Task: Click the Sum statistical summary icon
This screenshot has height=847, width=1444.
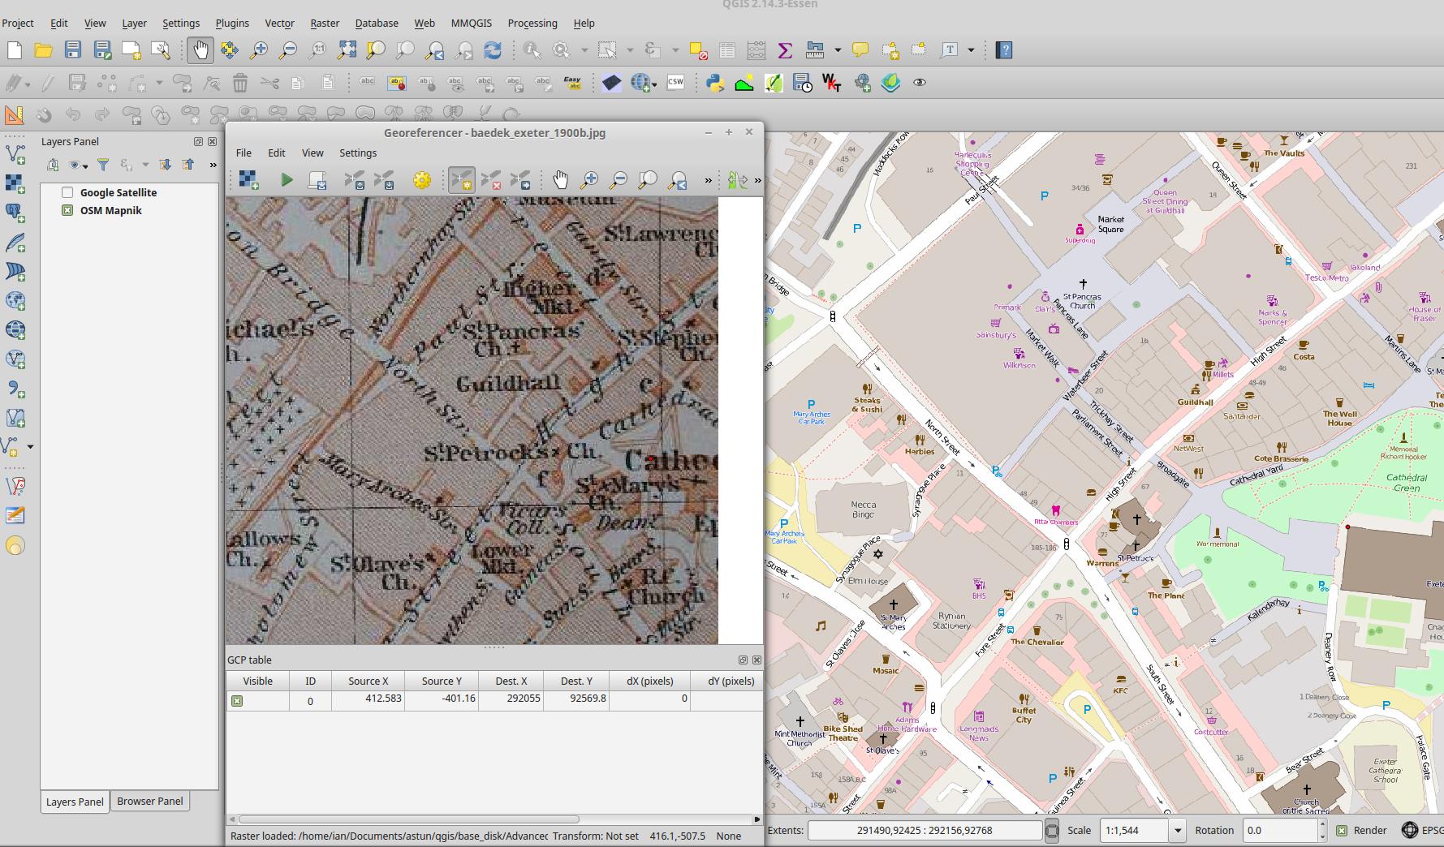Action: pos(785,50)
